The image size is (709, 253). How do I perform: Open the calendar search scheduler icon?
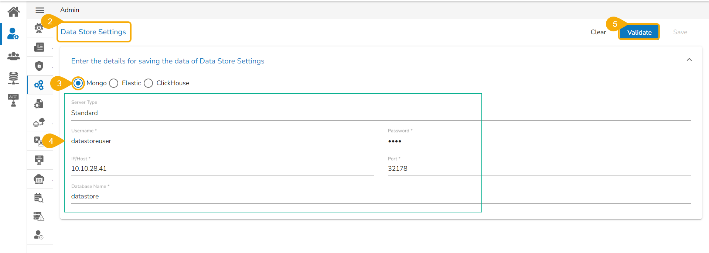click(x=39, y=198)
